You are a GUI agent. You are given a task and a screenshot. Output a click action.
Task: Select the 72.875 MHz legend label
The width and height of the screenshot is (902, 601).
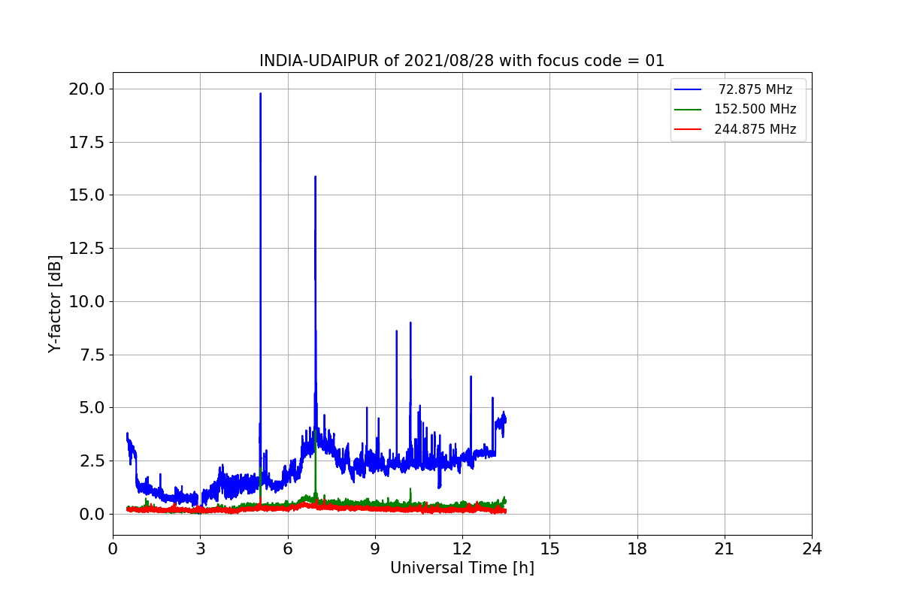coord(755,89)
